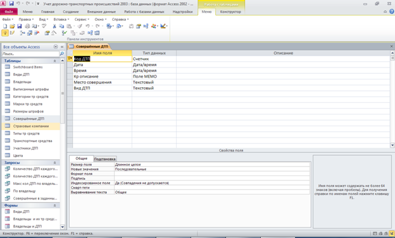Open the Справка menu dropdown
Viewport: 395px width, 238px height.
pos(120,20)
